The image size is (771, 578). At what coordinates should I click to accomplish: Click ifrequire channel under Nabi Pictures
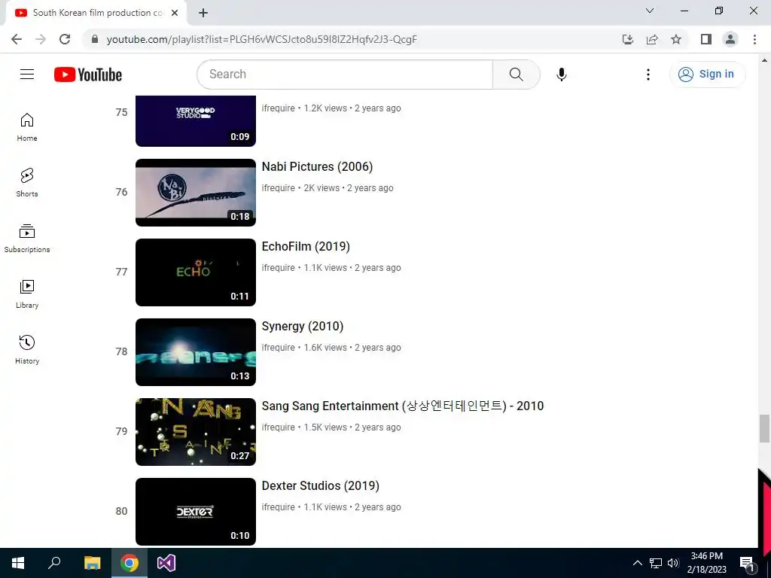(279, 187)
